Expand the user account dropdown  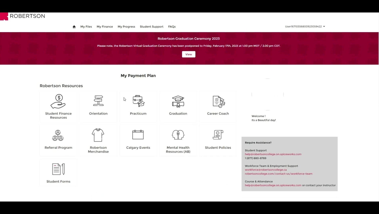(x=305, y=27)
